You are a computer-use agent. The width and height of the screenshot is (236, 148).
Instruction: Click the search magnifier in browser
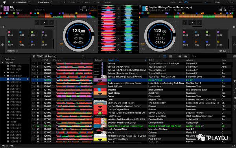tap(193, 56)
